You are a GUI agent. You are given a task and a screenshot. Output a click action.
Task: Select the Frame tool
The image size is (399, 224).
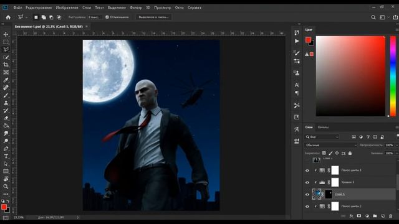[x=6, y=72]
